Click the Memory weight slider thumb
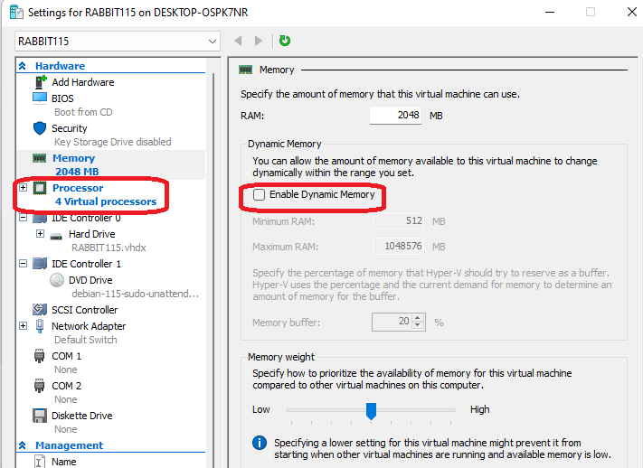Viewport: 643px width, 468px height. (x=371, y=410)
